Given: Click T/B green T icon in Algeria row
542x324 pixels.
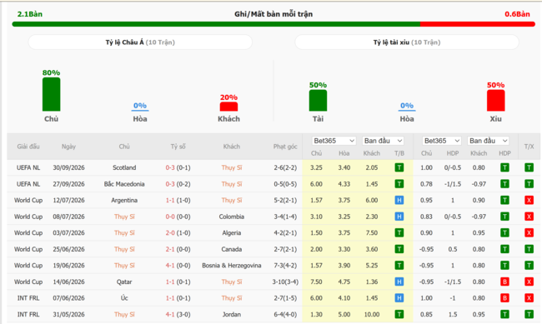Looking at the screenshot, I should [x=399, y=233].
